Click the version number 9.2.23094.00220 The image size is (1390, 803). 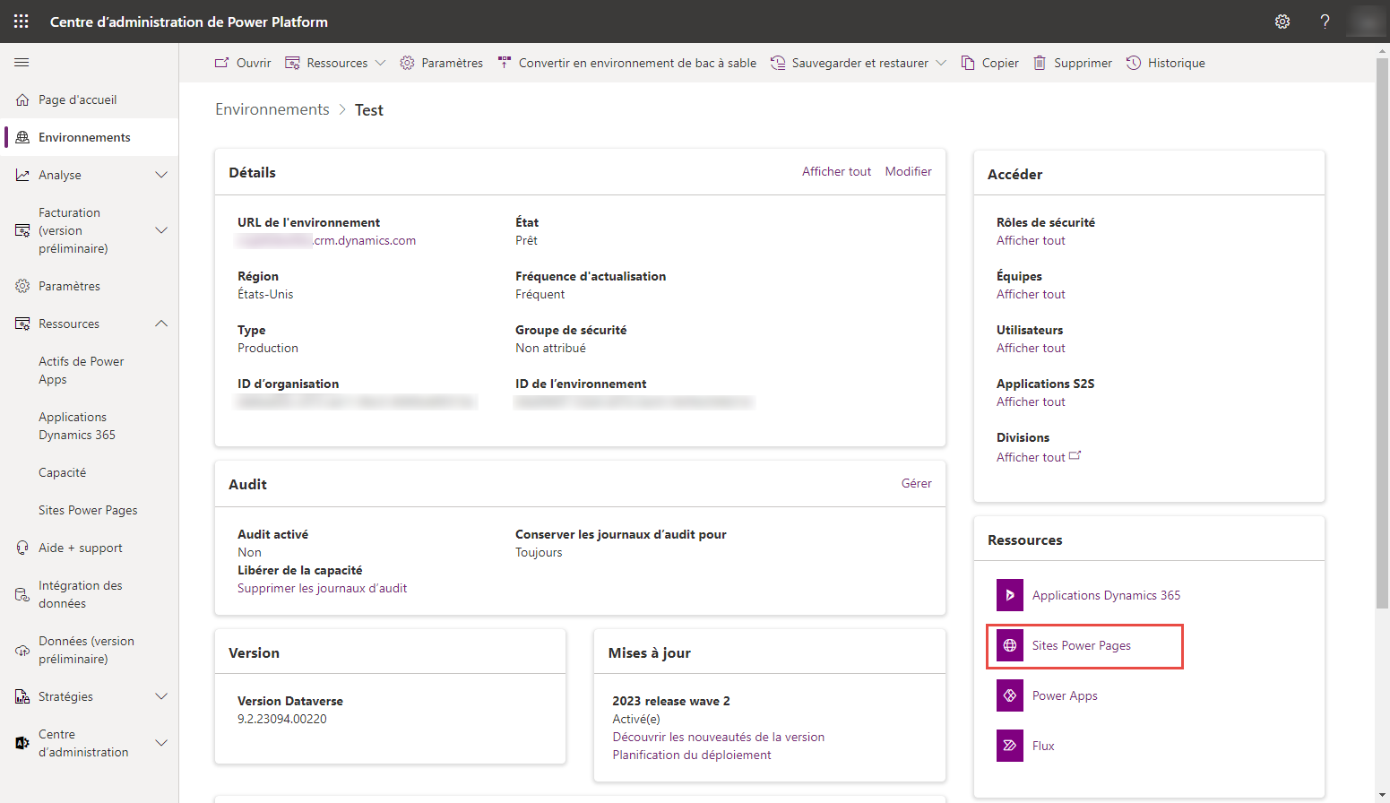click(282, 719)
